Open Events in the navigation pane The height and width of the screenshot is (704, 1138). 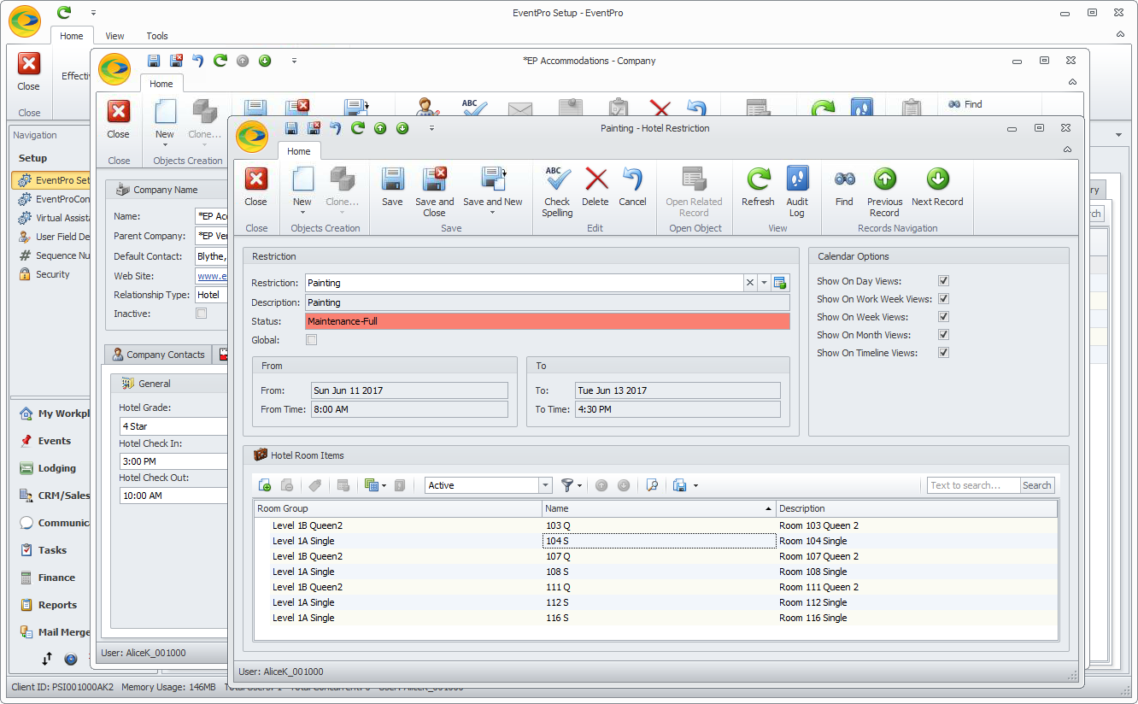coord(55,441)
